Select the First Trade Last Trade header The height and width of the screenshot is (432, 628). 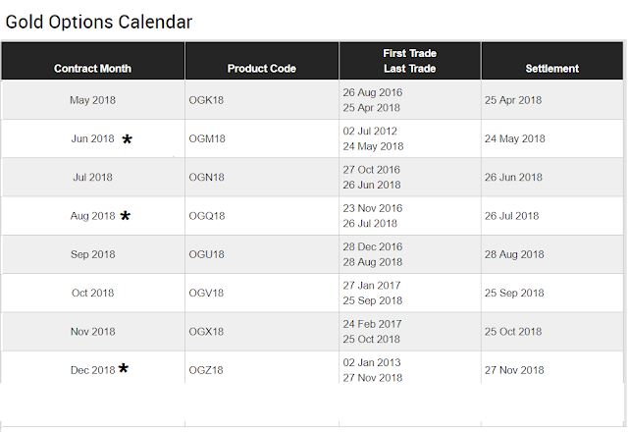pos(409,61)
